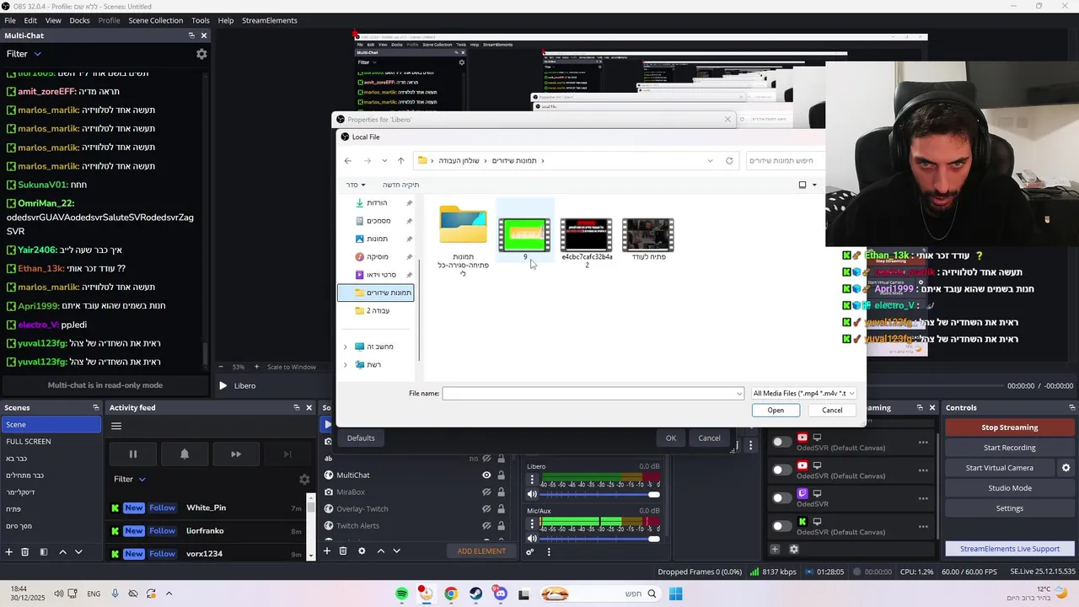Click Defaults in Properties dialog
The height and width of the screenshot is (607, 1079).
[361, 438]
